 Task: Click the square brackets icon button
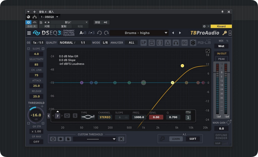(x=159, y=43)
